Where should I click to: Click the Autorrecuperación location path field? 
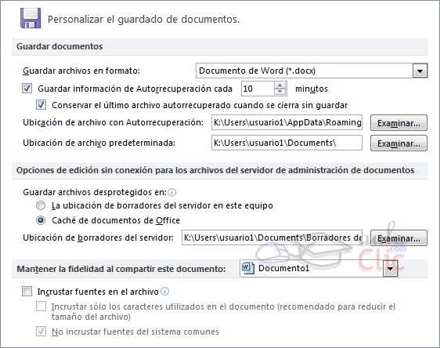pyautogui.click(x=287, y=122)
